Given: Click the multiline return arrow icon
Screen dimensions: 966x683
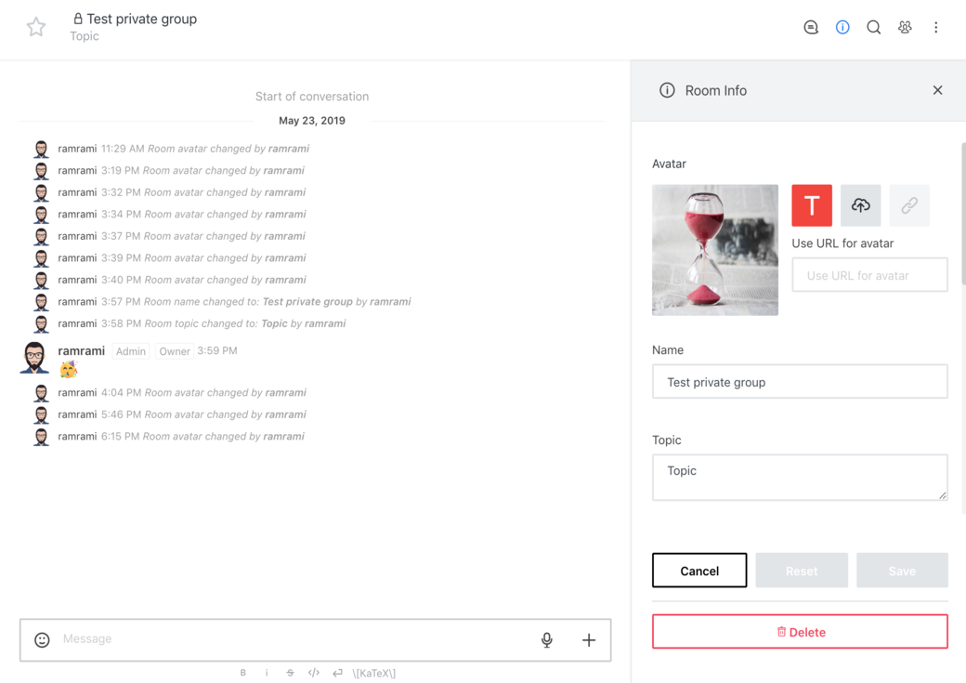Looking at the screenshot, I should (337, 673).
